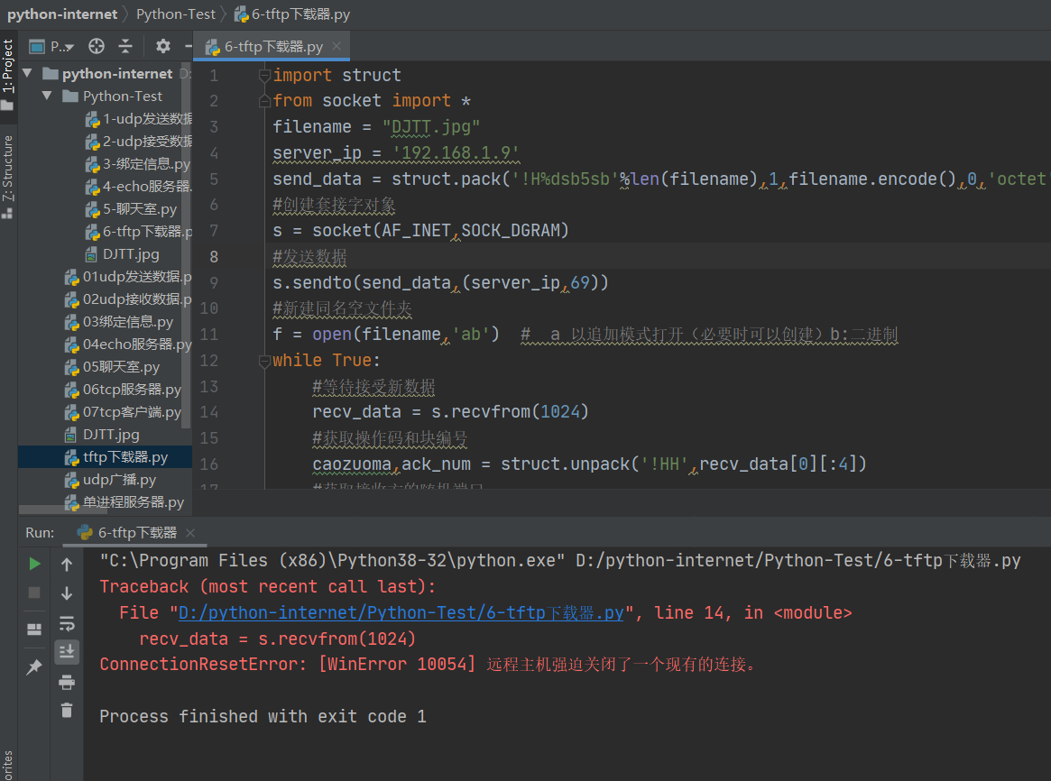The height and width of the screenshot is (781, 1051).
Task: Open Project panel settings gear
Action: click(163, 46)
